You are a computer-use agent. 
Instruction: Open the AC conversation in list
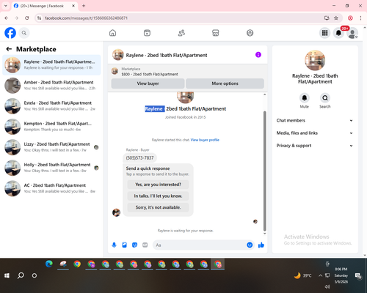(51, 188)
